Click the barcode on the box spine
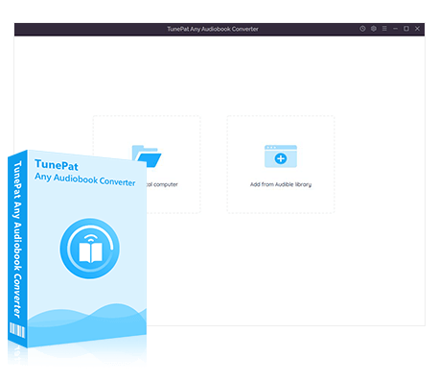Image resolution: width=439 pixels, height=381 pixels. [17, 330]
